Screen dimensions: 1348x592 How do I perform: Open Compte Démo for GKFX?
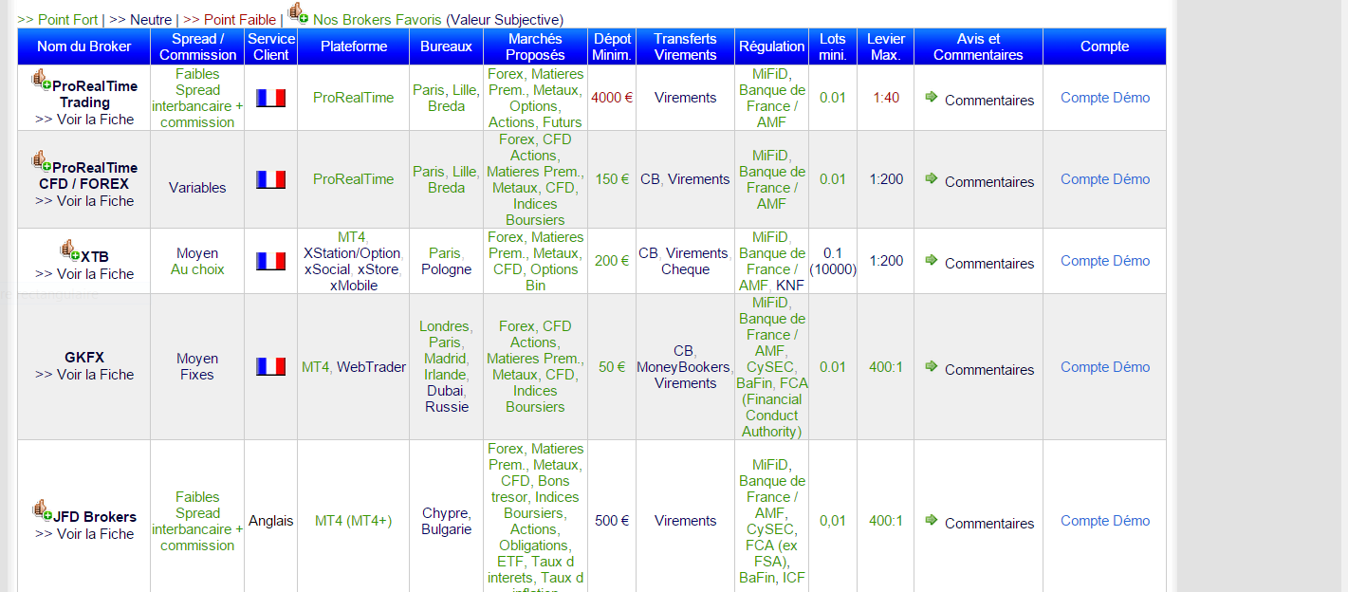point(1105,367)
